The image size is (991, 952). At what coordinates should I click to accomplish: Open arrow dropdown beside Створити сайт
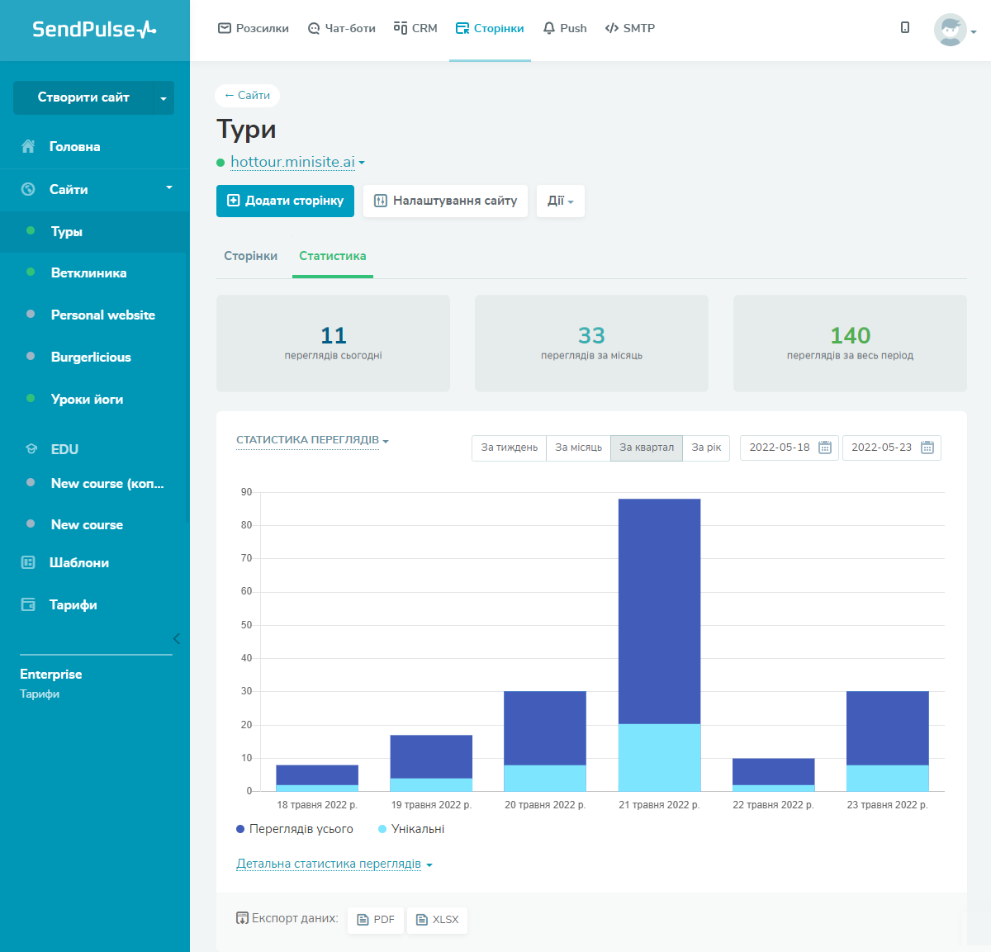point(164,98)
